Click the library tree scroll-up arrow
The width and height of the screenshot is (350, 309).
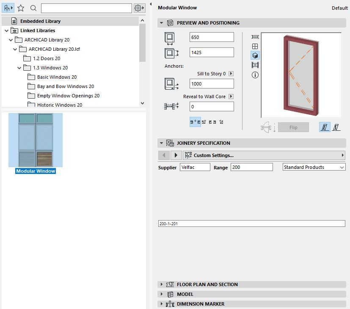point(142,21)
